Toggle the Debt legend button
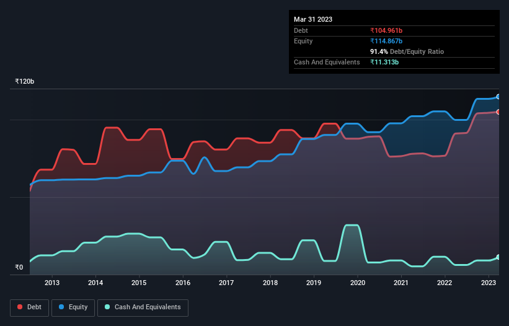The height and width of the screenshot is (326, 509). point(29,307)
